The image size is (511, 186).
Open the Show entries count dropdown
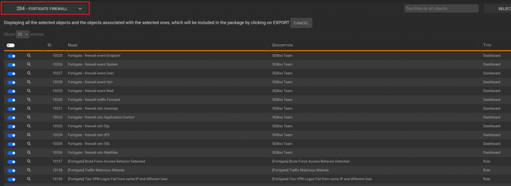tap(22, 34)
